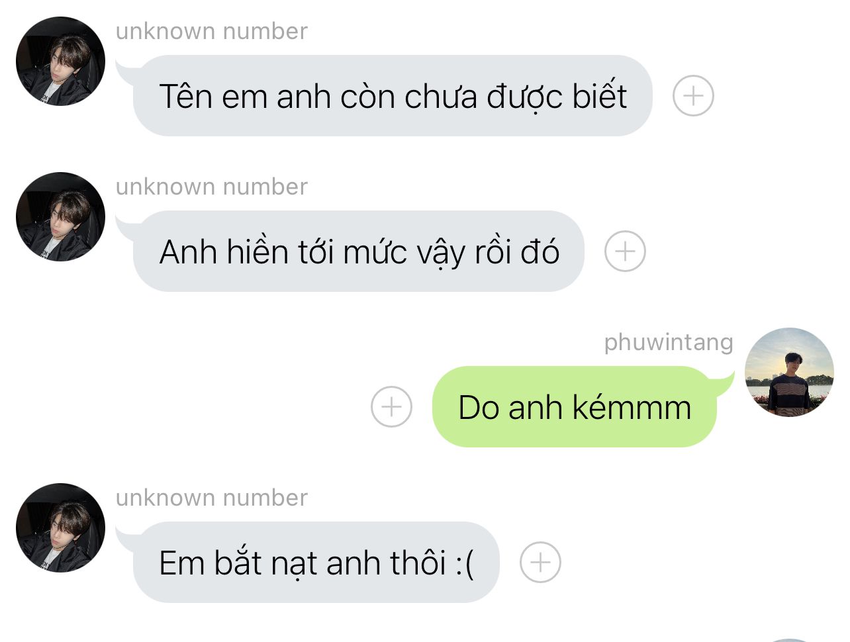Tap the ':(' emoticon in last message
Viewport: 850px width, 642px height.
point(465,564)
